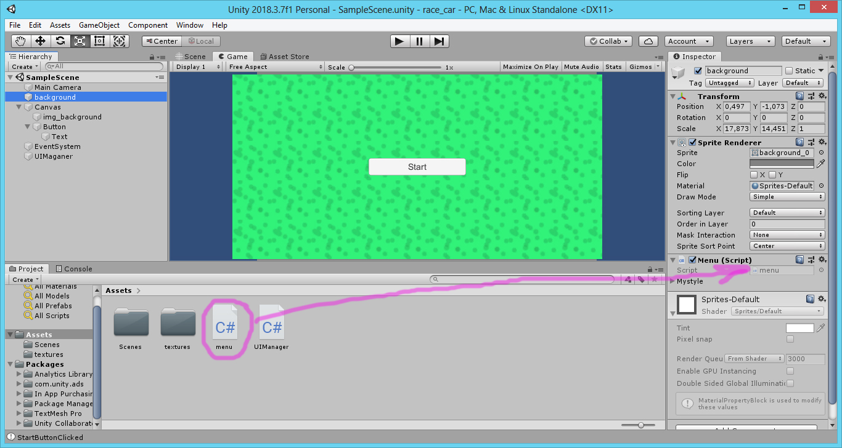This screenshot has height=448, width=842.
Task: Collapse the Canvas tree node
Action: tap(19, 107)
